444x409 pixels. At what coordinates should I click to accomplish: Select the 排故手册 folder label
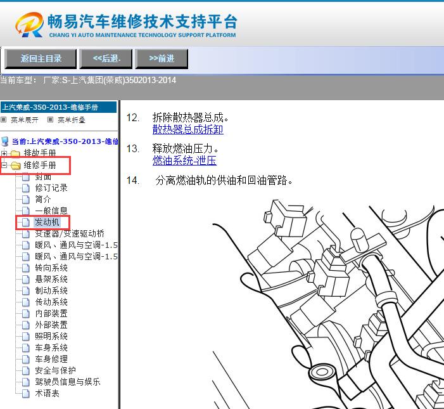tap(40, 153)
